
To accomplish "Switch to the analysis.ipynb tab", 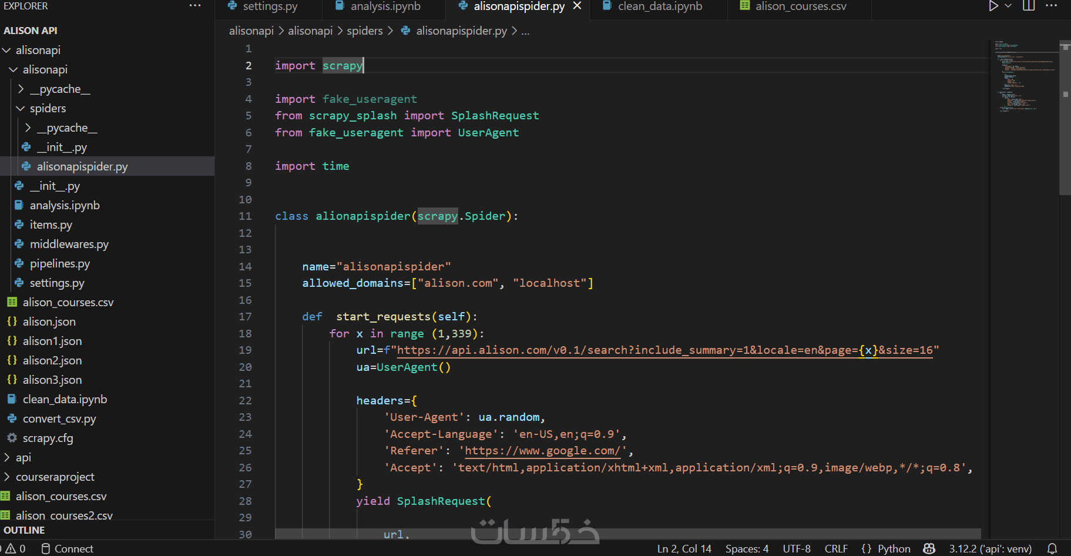I will (x=385, y=6).
